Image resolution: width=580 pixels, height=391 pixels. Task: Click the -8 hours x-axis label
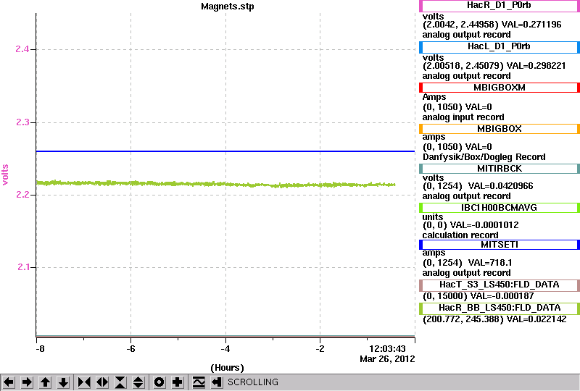(x=40, y=349)
